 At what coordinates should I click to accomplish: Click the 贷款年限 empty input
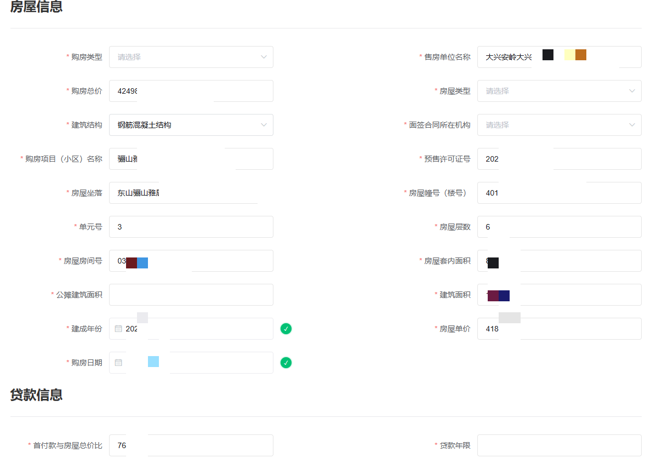(x=559, y=445)
